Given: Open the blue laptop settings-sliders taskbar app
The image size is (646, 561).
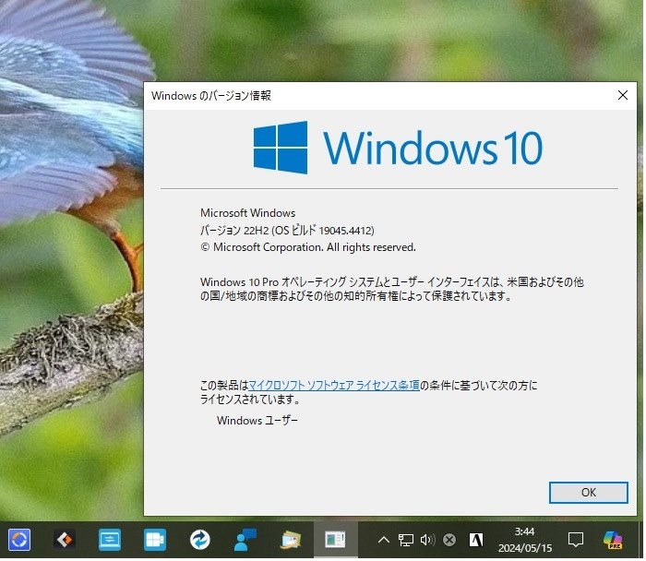Looking at the screenshot, I should [x=110, y=540].
